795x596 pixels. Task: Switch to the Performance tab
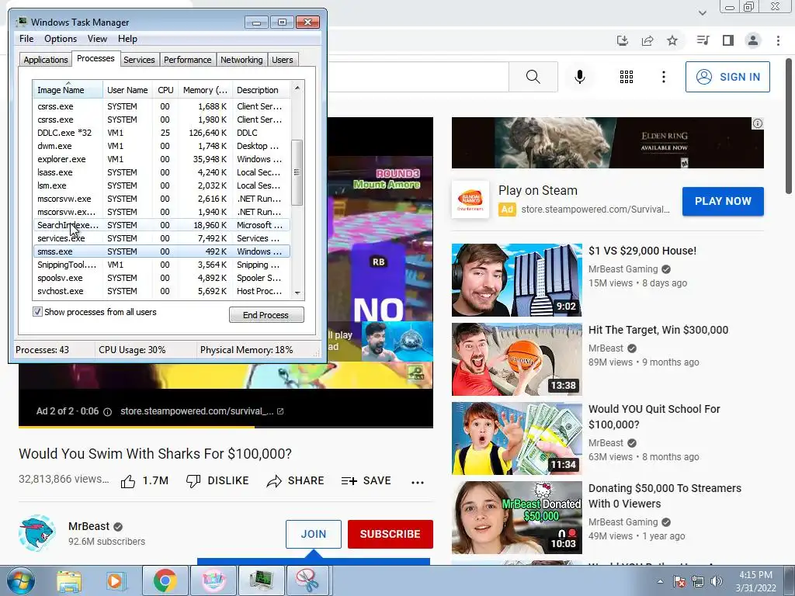click(187, 60)
